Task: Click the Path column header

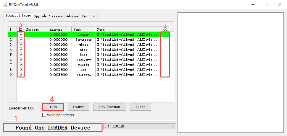Action: coord(128,30)
